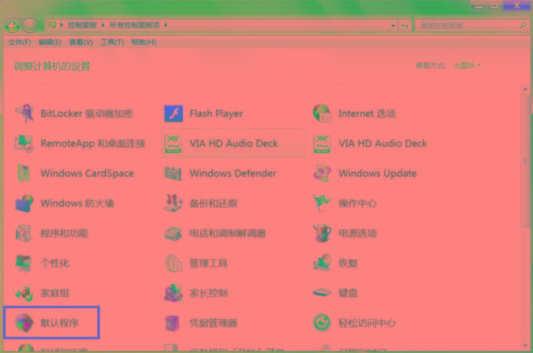This screenshot has height=353, width=533.
Task: Open the recent pages dropdown beside Forward
Action: pyautogui.click(x=41, y=25)
